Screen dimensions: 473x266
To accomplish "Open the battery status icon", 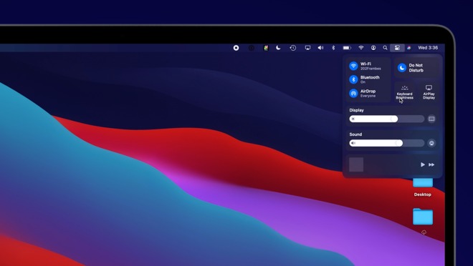I will pos(347,48).
